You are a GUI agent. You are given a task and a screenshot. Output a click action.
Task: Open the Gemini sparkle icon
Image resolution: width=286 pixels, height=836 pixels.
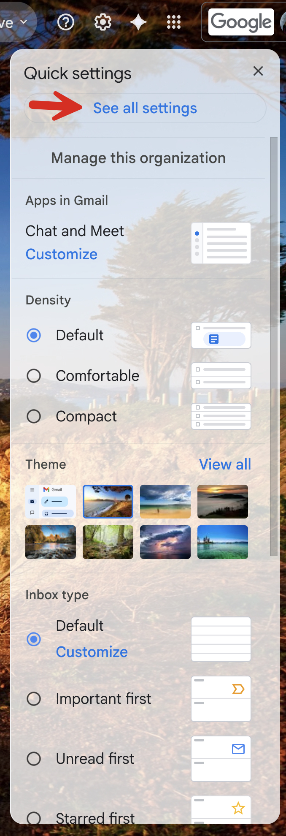138,22
